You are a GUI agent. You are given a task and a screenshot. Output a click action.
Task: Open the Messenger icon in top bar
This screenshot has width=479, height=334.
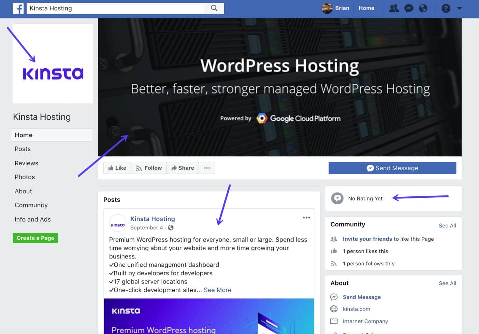408,8
